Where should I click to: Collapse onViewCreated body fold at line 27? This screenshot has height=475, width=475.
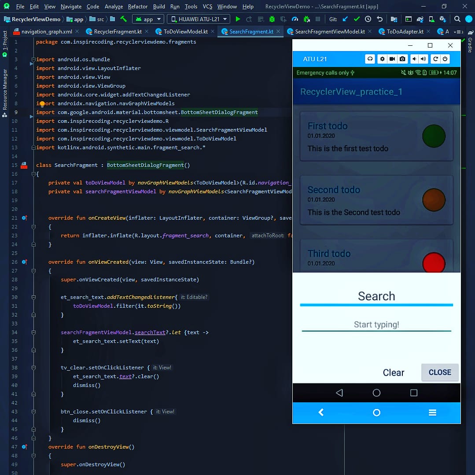[33, 271]
